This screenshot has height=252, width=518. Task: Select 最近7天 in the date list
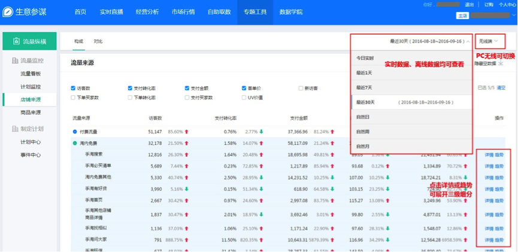364,87
